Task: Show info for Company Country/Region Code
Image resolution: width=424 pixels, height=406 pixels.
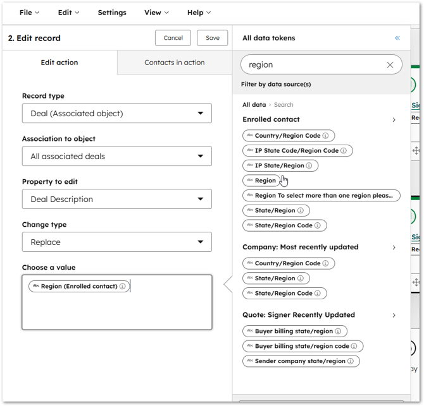Action: pyautogui.click(x=325, y=263)
